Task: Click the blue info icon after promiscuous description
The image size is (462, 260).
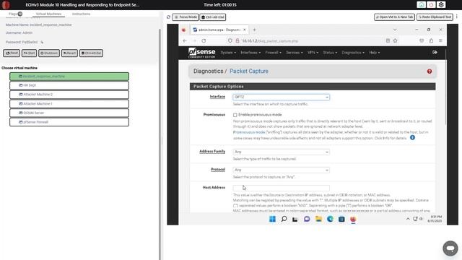Action: click(x=412, y=137)
